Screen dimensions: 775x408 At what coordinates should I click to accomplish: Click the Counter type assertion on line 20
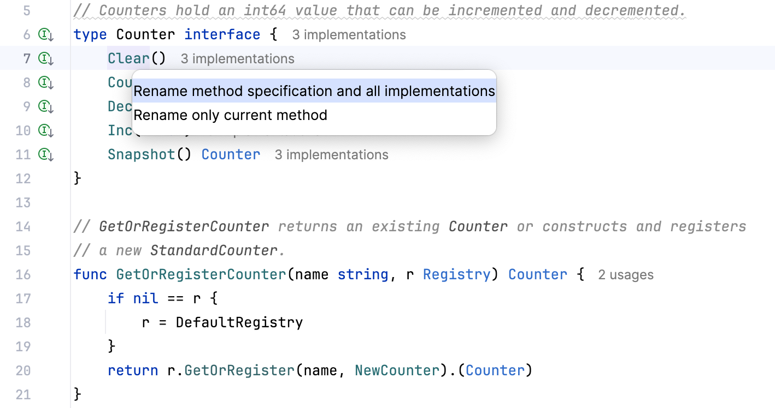(x=495, y=370)
